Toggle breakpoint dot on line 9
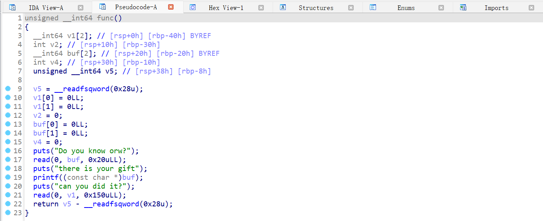Screen dimensions: 543x221 click(7, 89)
